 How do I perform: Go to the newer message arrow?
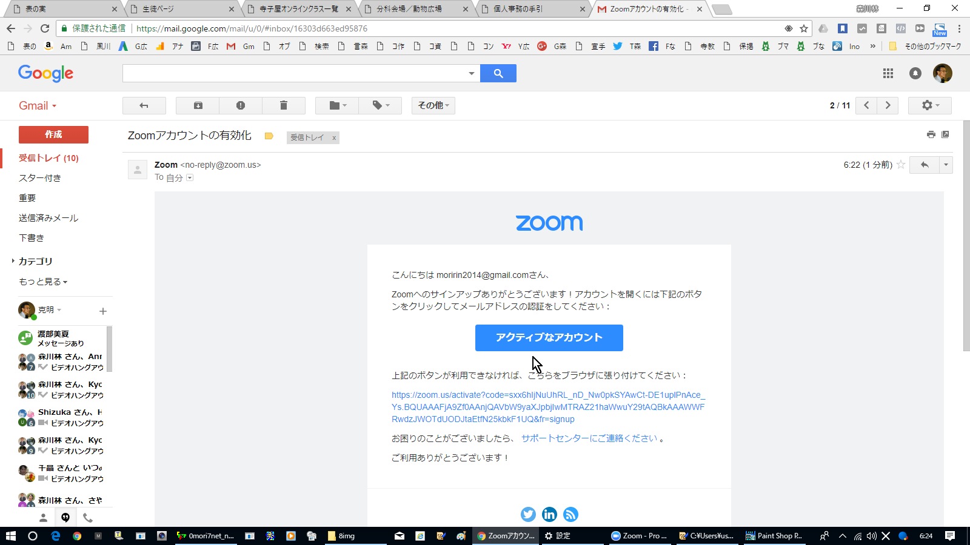pyautogui.click(x=866, y=105)
